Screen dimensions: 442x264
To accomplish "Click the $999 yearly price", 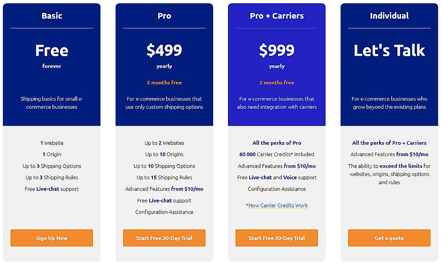I will point(276,50).
